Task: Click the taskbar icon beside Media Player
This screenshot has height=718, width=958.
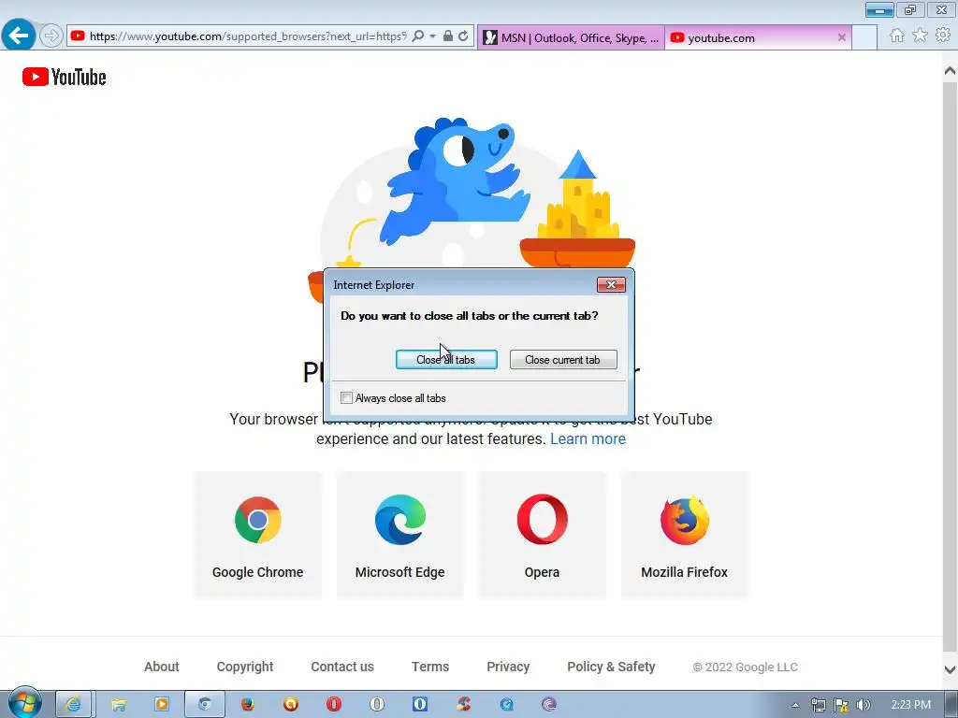Action: click(205, 705)
